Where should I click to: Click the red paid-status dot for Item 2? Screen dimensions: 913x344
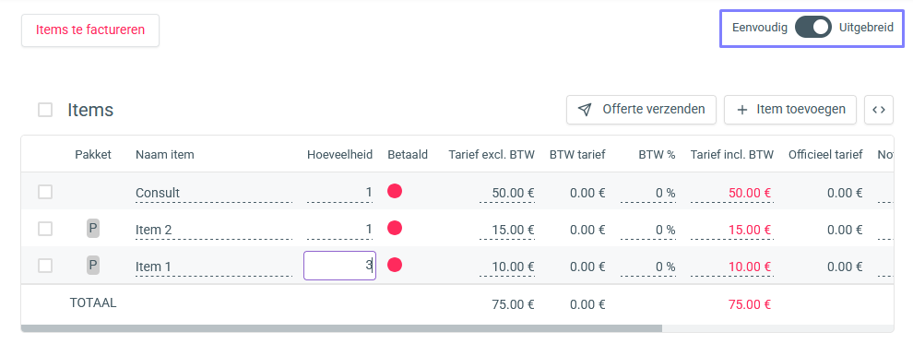tap(395, 228)
